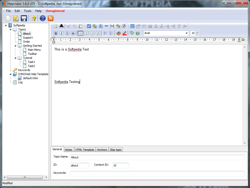Click the Topic Name input field
The image size is (250, 188).
158,157
